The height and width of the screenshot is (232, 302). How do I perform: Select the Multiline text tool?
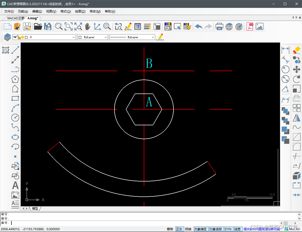15,205
